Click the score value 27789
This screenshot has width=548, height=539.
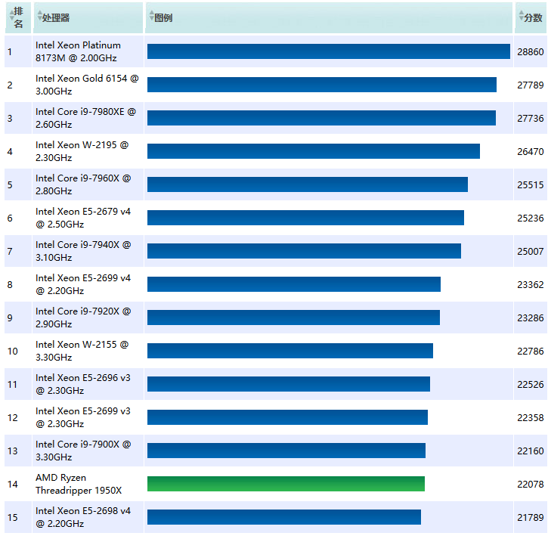pyautogui.click(x=530, y=85)
